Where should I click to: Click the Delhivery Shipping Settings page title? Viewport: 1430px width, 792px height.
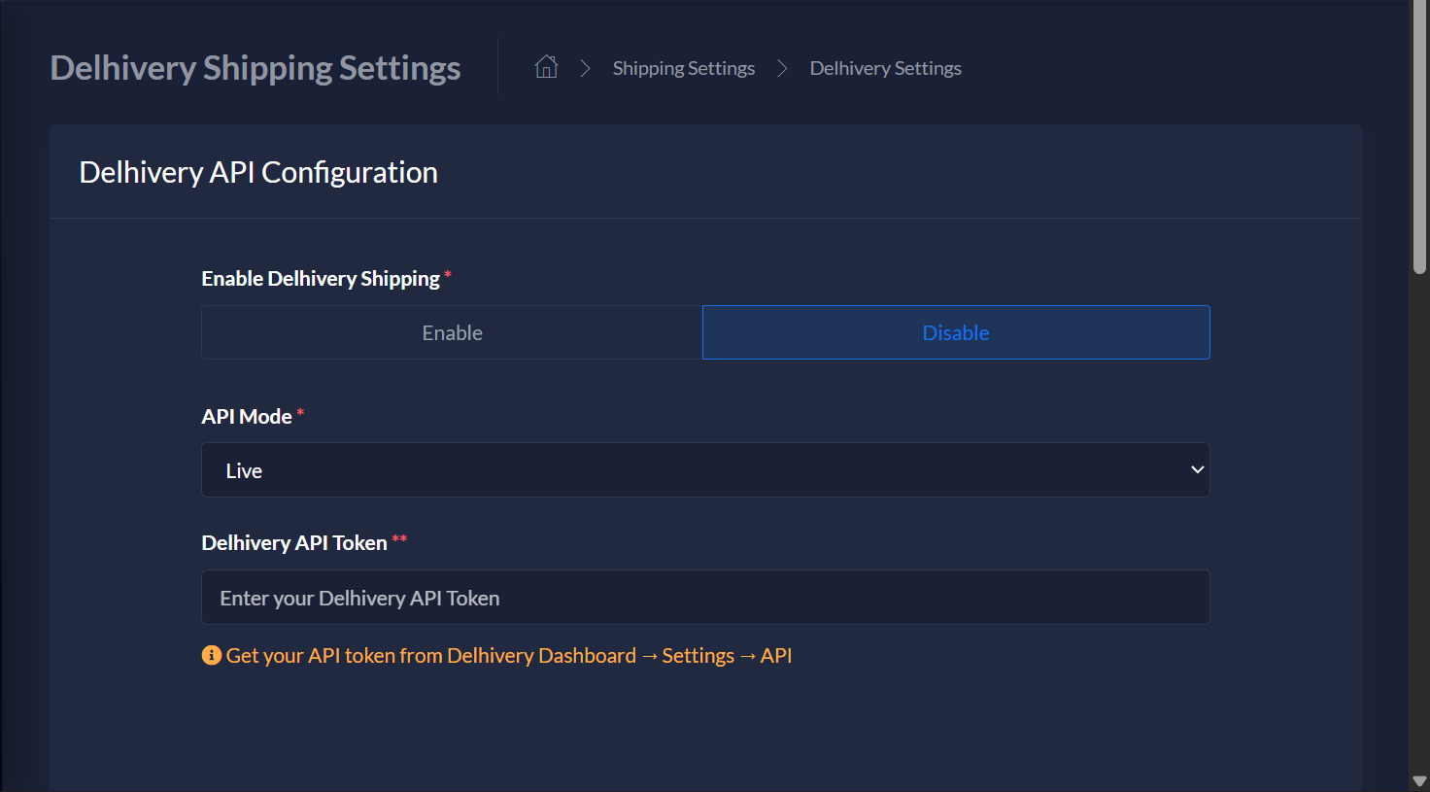click(255, 68)
